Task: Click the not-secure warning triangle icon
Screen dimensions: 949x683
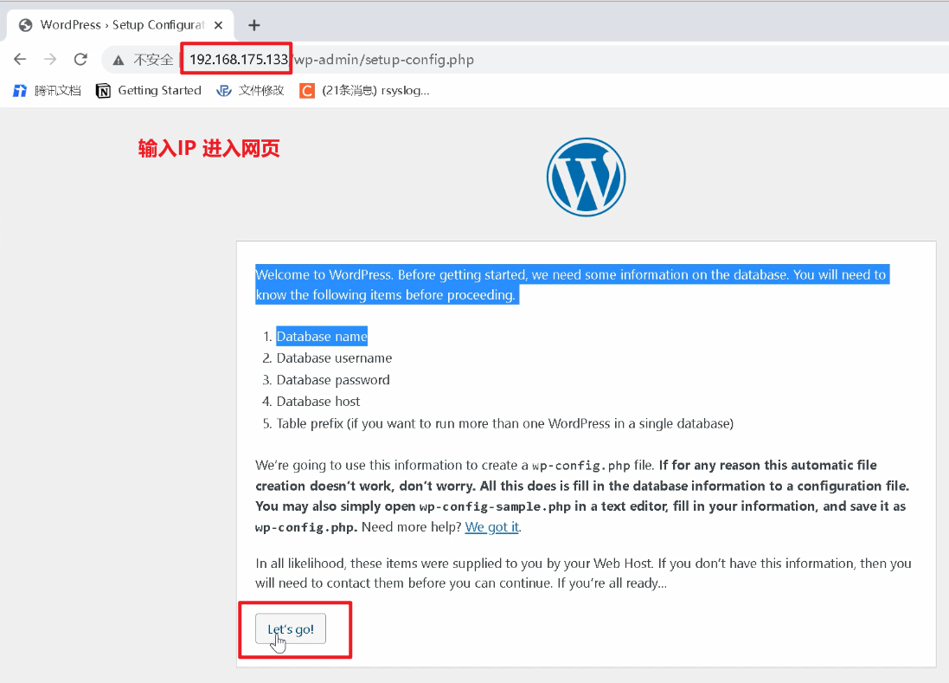Action: click(119, 60)
